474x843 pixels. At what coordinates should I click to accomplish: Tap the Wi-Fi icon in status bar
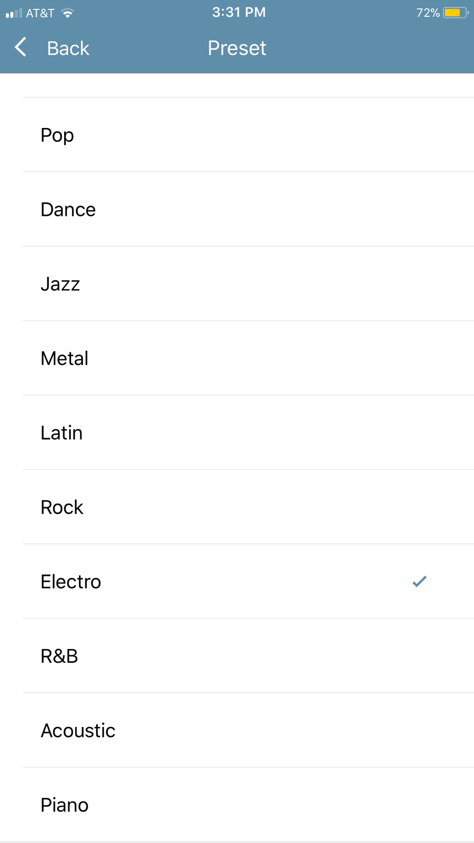click(x=68, y=13)
